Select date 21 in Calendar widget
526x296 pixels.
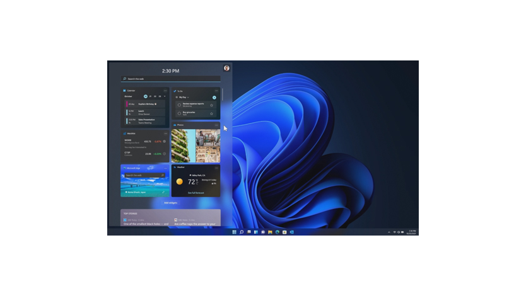pyautogui.click(x=150, y=96)
